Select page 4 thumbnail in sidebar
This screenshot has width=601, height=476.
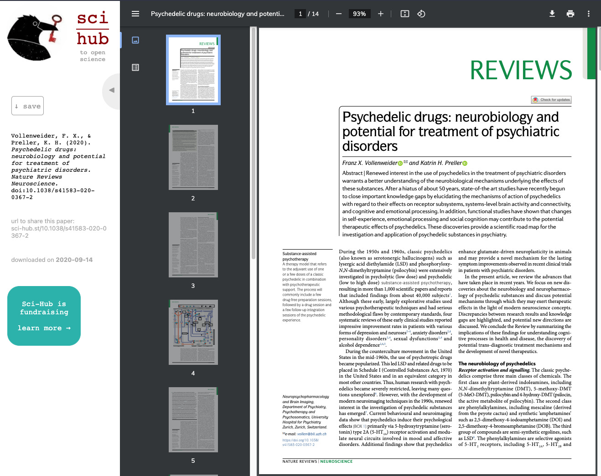tap(193, 332)
